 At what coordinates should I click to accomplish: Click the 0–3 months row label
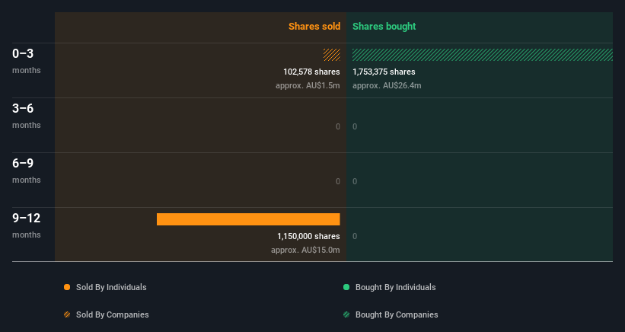point(27,61)
